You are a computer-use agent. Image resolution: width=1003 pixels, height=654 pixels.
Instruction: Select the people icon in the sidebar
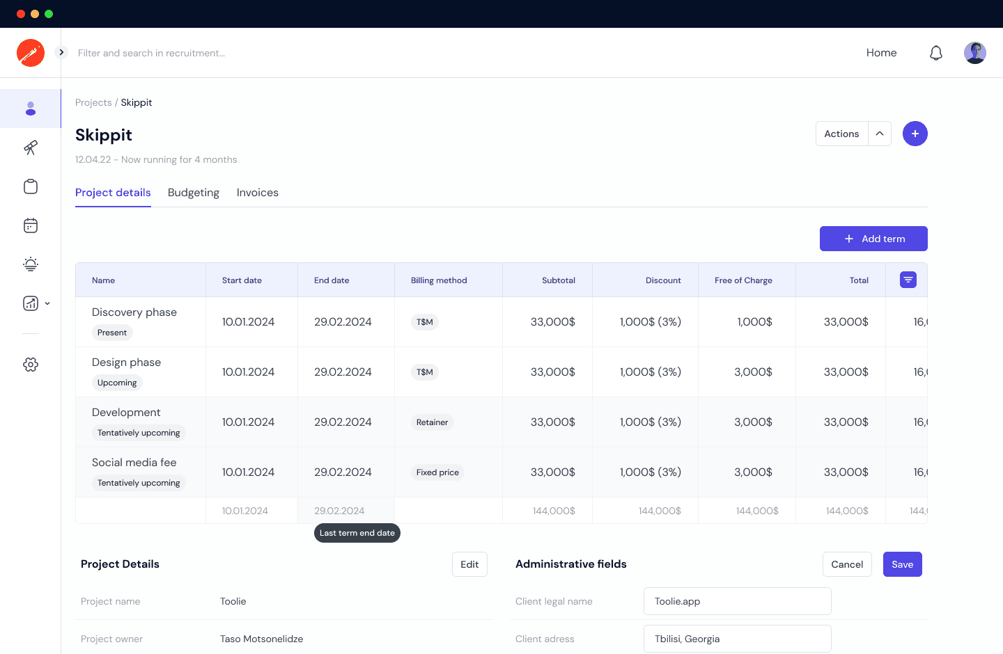pos(31,109)
